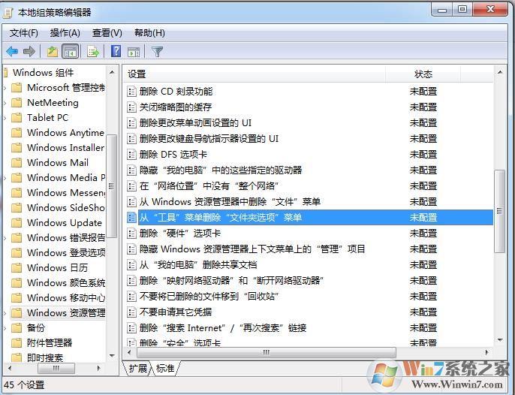
Task: Click tree pane vertical scrollbar thumb
Action: 111,186
